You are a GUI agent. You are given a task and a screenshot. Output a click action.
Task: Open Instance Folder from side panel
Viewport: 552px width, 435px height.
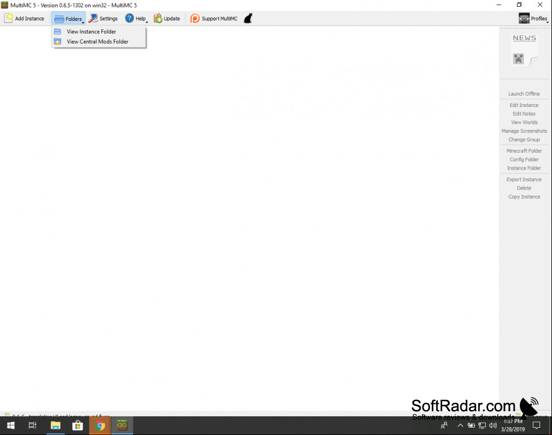click(524, 168)
